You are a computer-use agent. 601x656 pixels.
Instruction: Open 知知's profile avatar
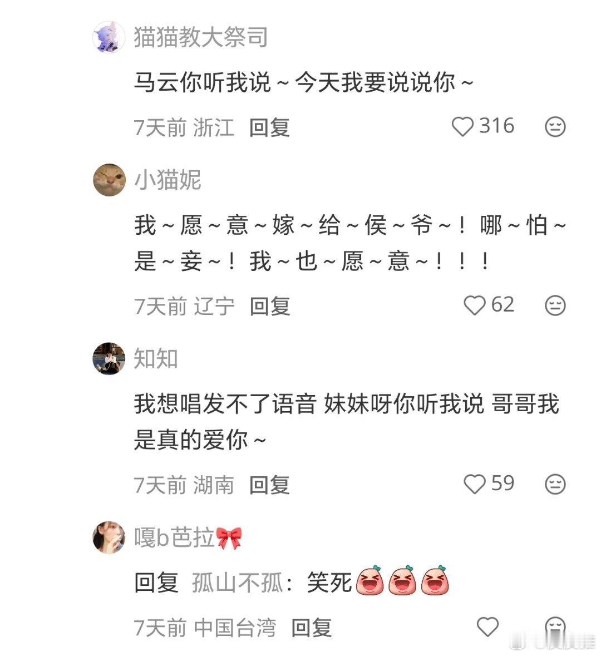[x=109, y=358]
